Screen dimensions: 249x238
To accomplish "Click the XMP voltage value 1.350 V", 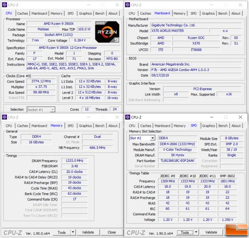I will click(x=227, y=220).
